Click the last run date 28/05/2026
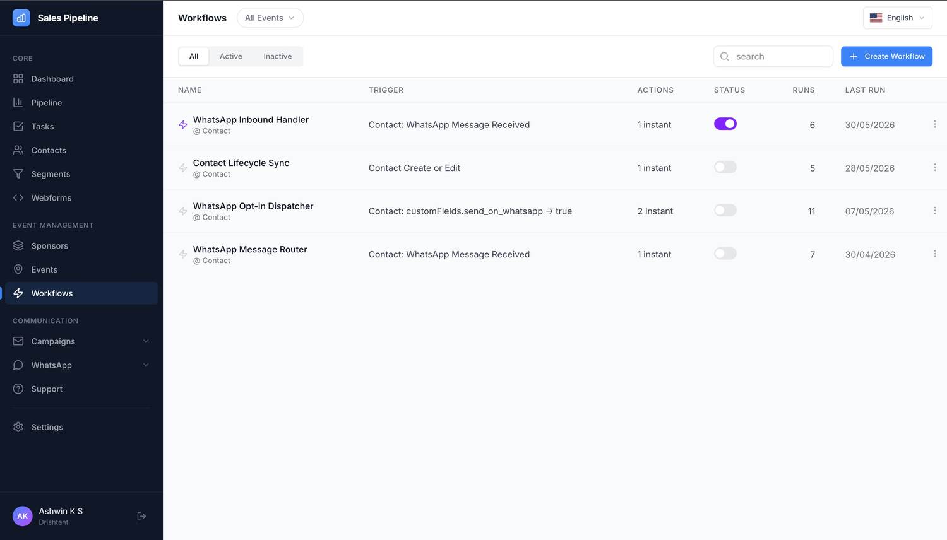The width and height of the screenshot is (947, 540). point(870,168)
